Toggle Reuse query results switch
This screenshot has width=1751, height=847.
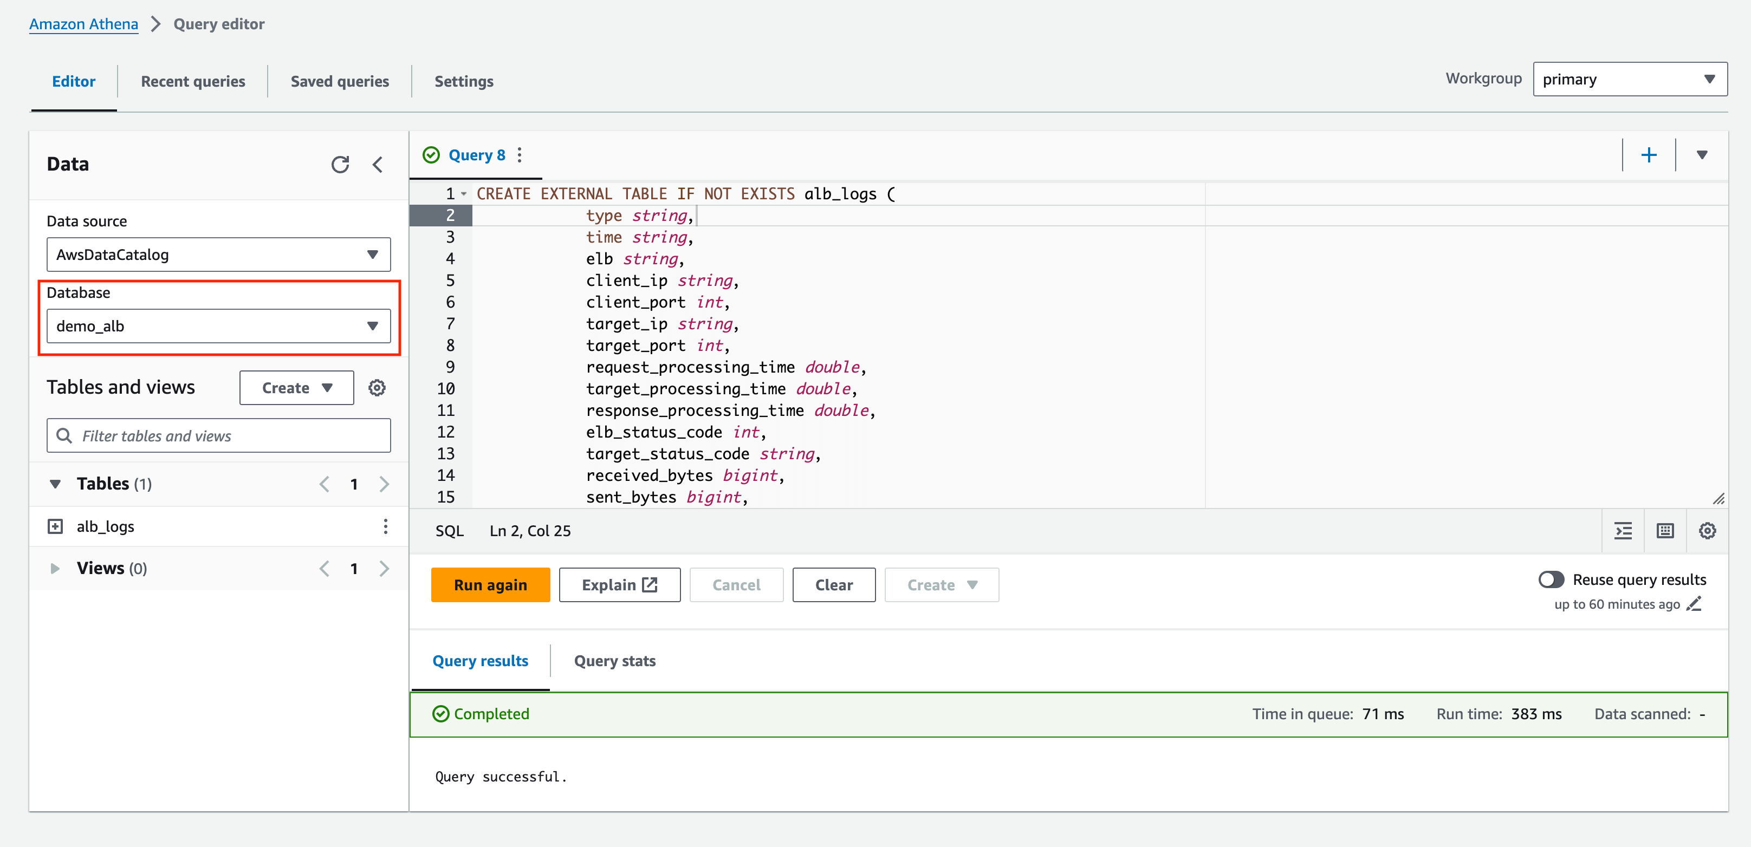(x=1551, y=579)
